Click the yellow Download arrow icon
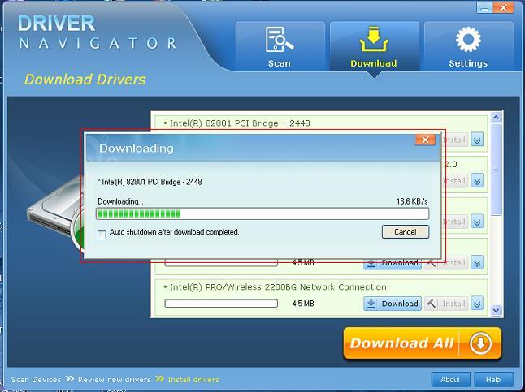This screenshot has height=392, width=525. point(374,39)
